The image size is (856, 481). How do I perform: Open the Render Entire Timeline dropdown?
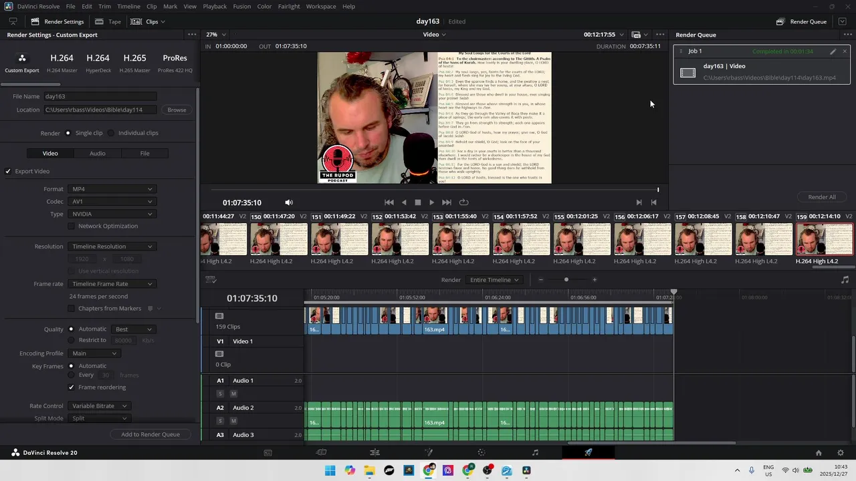(x=494, y=280)
